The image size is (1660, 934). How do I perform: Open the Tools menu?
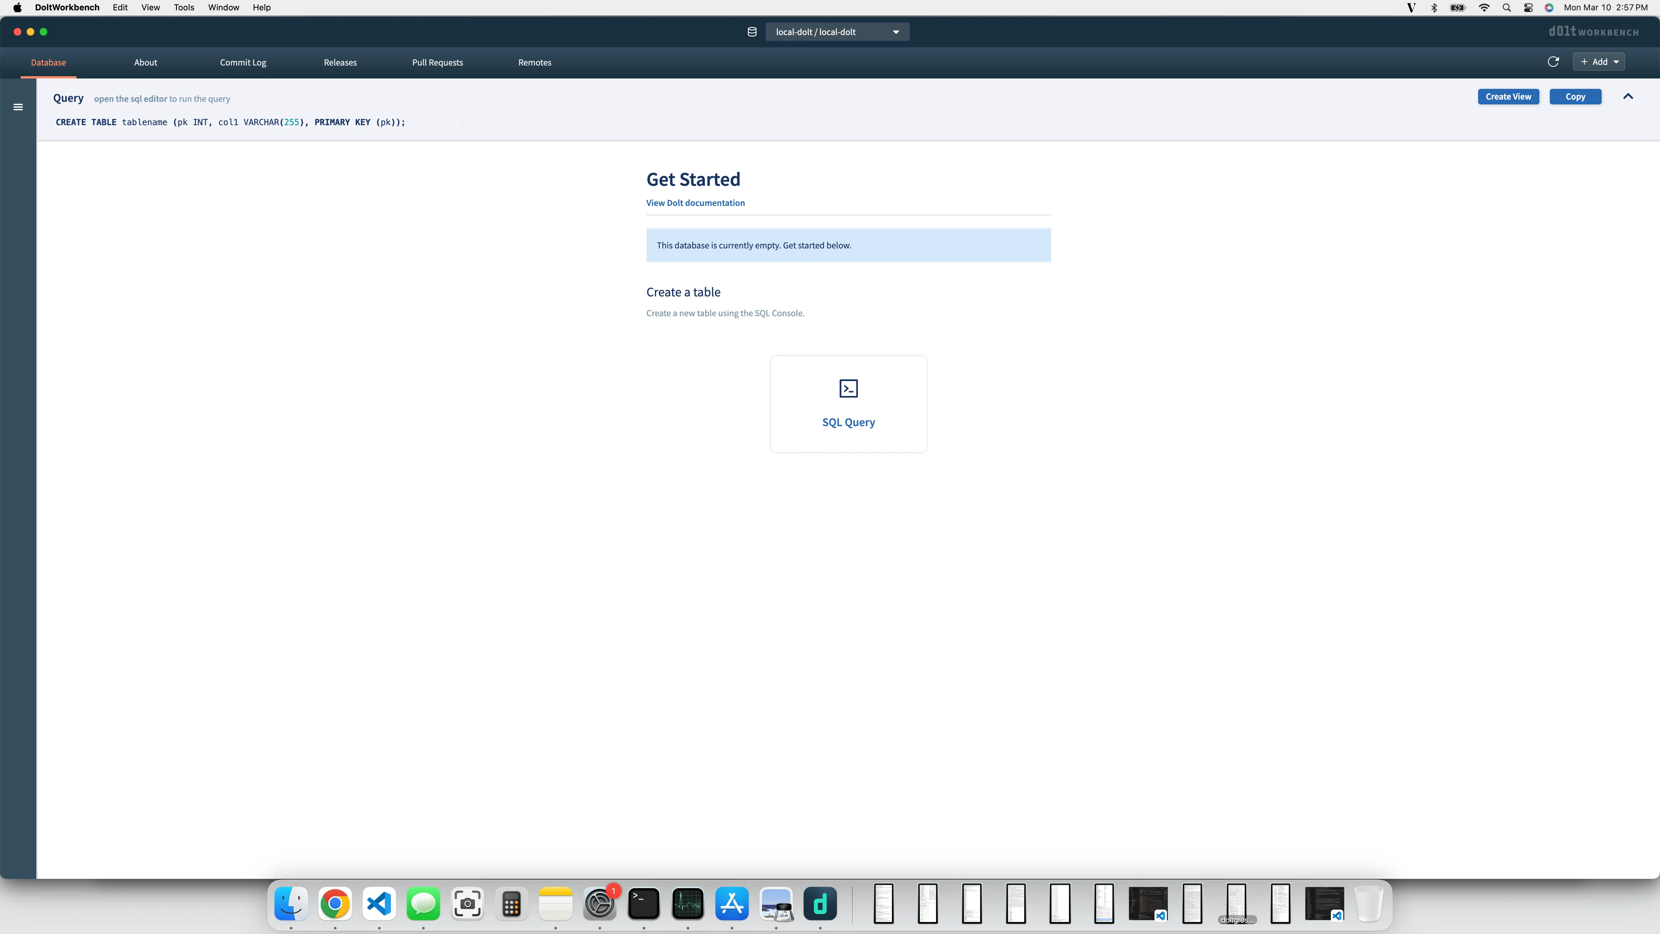pyautogui.click(x=184, y=8)
